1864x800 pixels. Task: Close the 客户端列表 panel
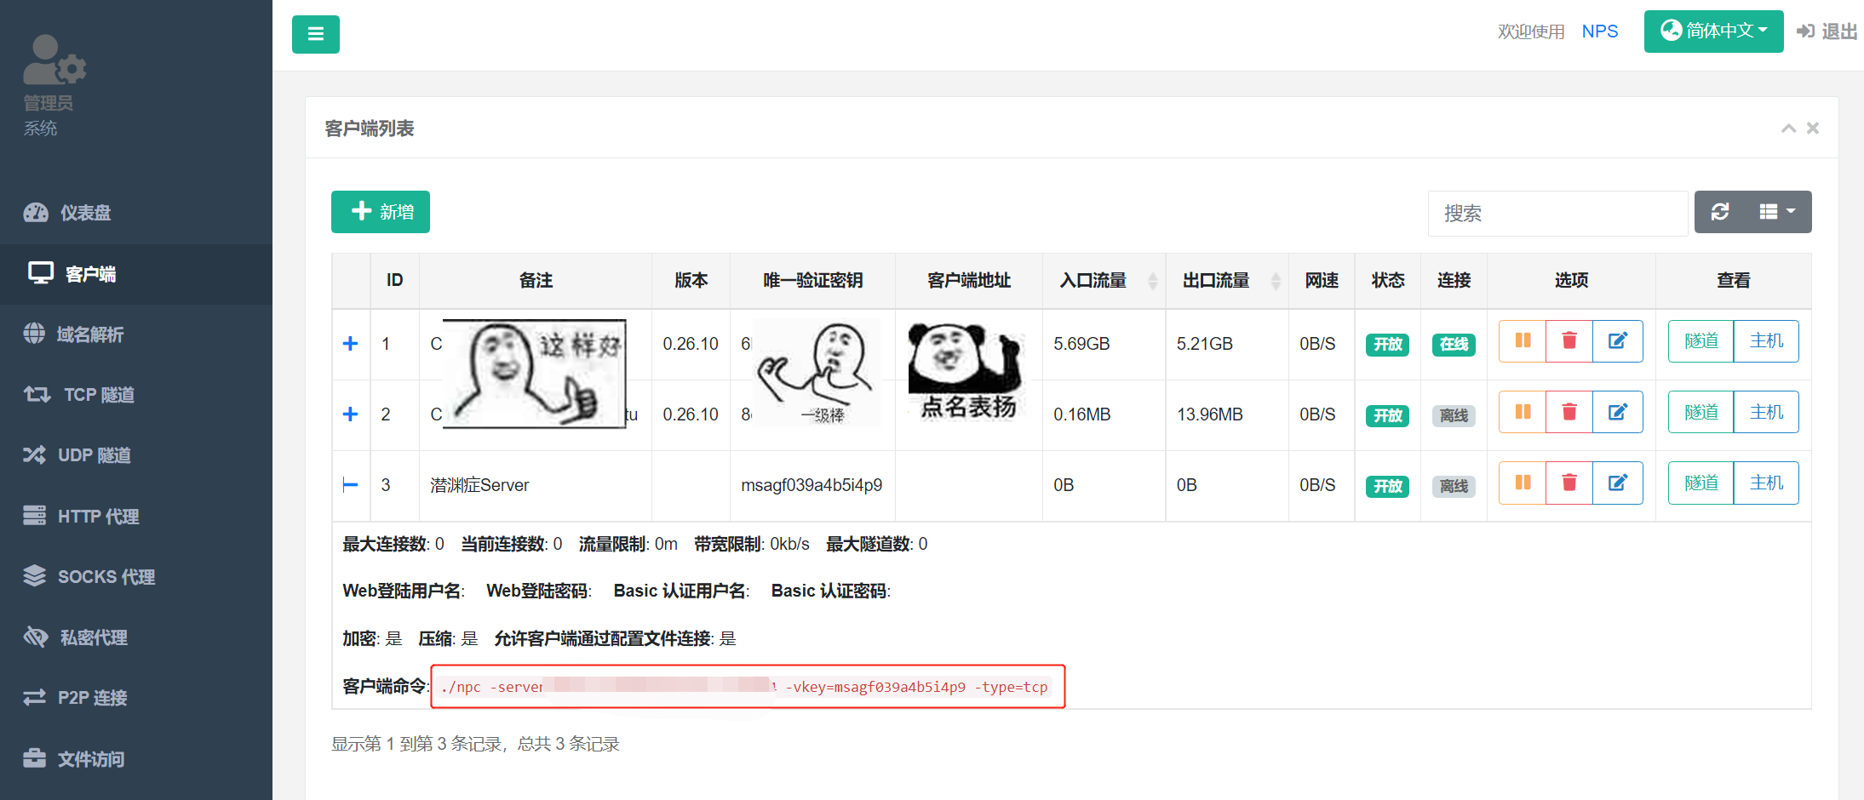pos(1813,129)
